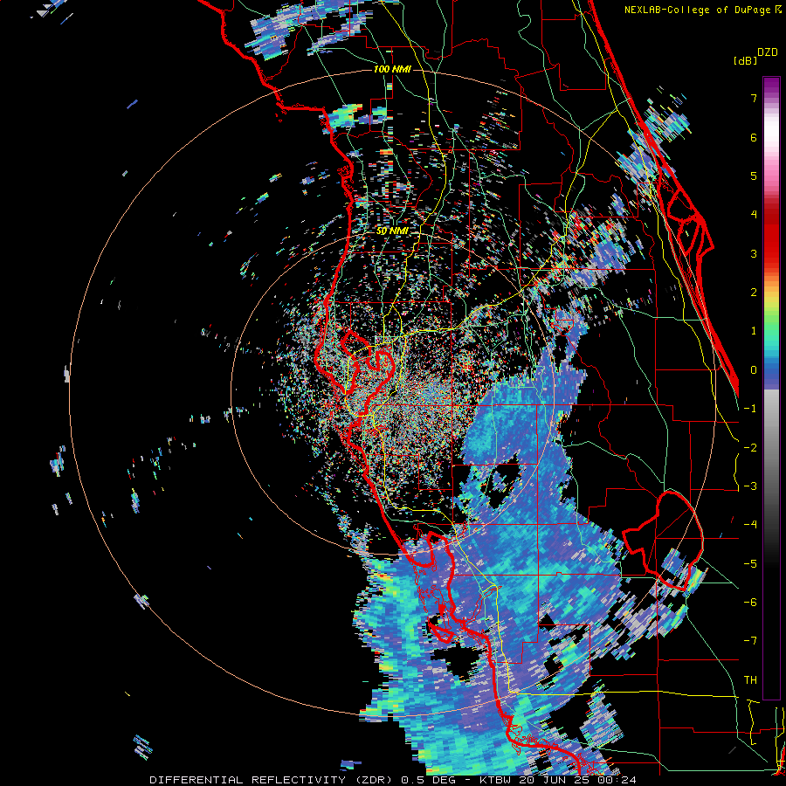Screen dimensions: 786x786
Task: Click the Differential Reflectivity (ZDR) caption text
Action: tap(272, 780)
